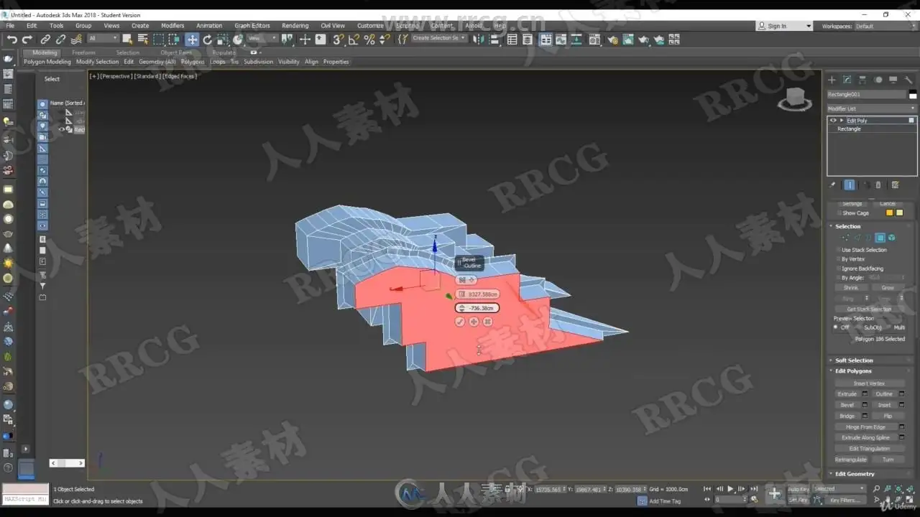Click the Align tool icon

[494, 39]
